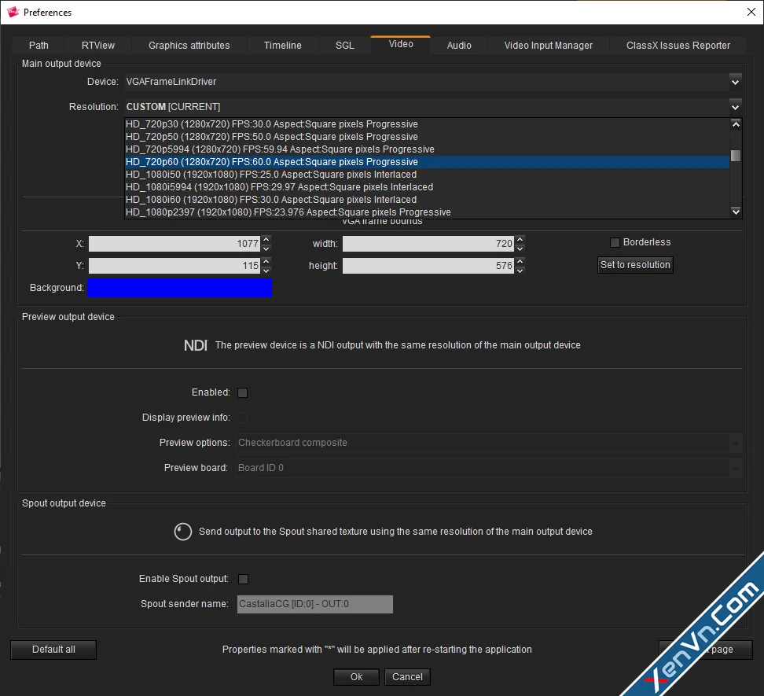
Task: Choose HD_720p50 resolution option
Action: coord(428,137)
